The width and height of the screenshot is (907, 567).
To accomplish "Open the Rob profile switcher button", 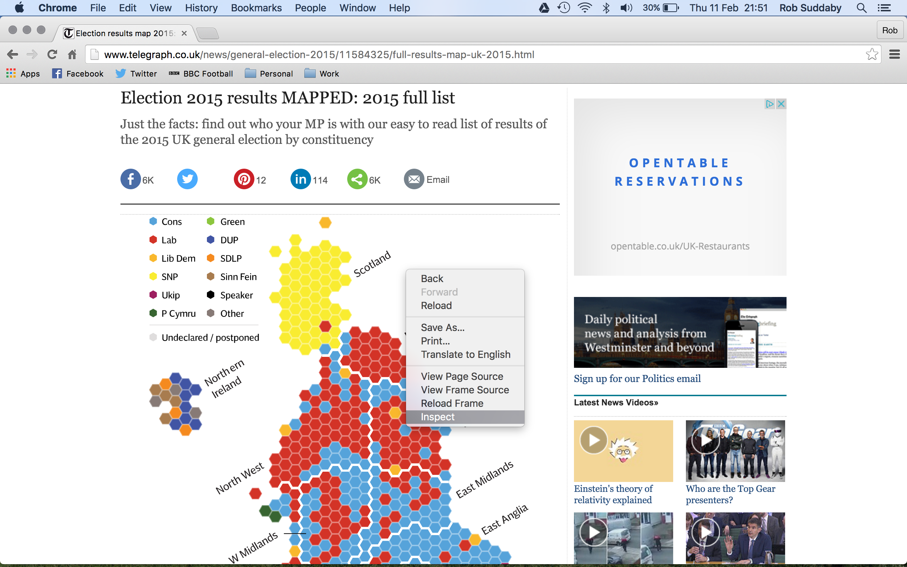I will pos(889,30).
